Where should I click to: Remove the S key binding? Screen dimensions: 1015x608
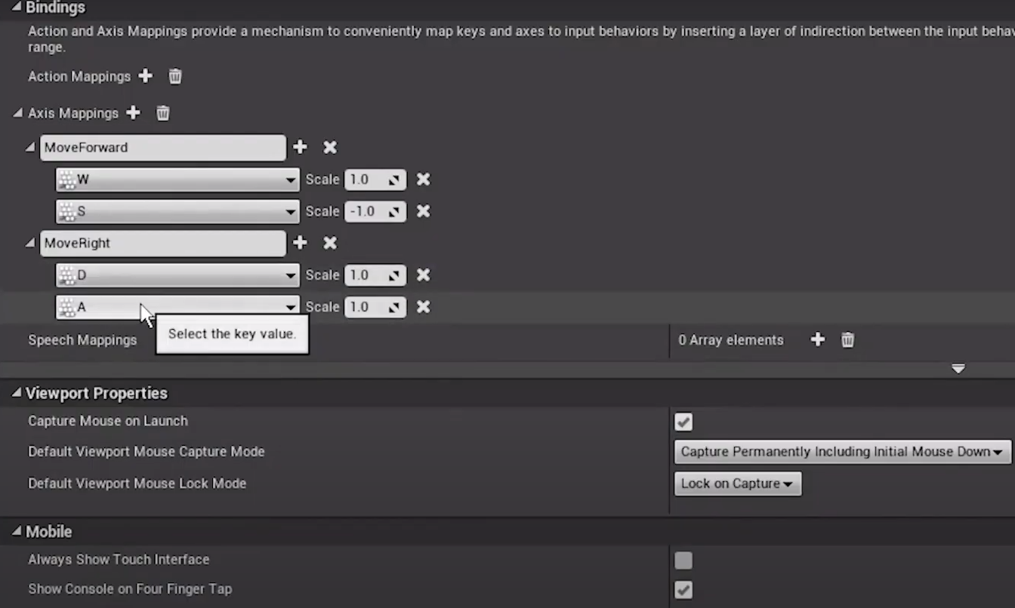point(424,211)
